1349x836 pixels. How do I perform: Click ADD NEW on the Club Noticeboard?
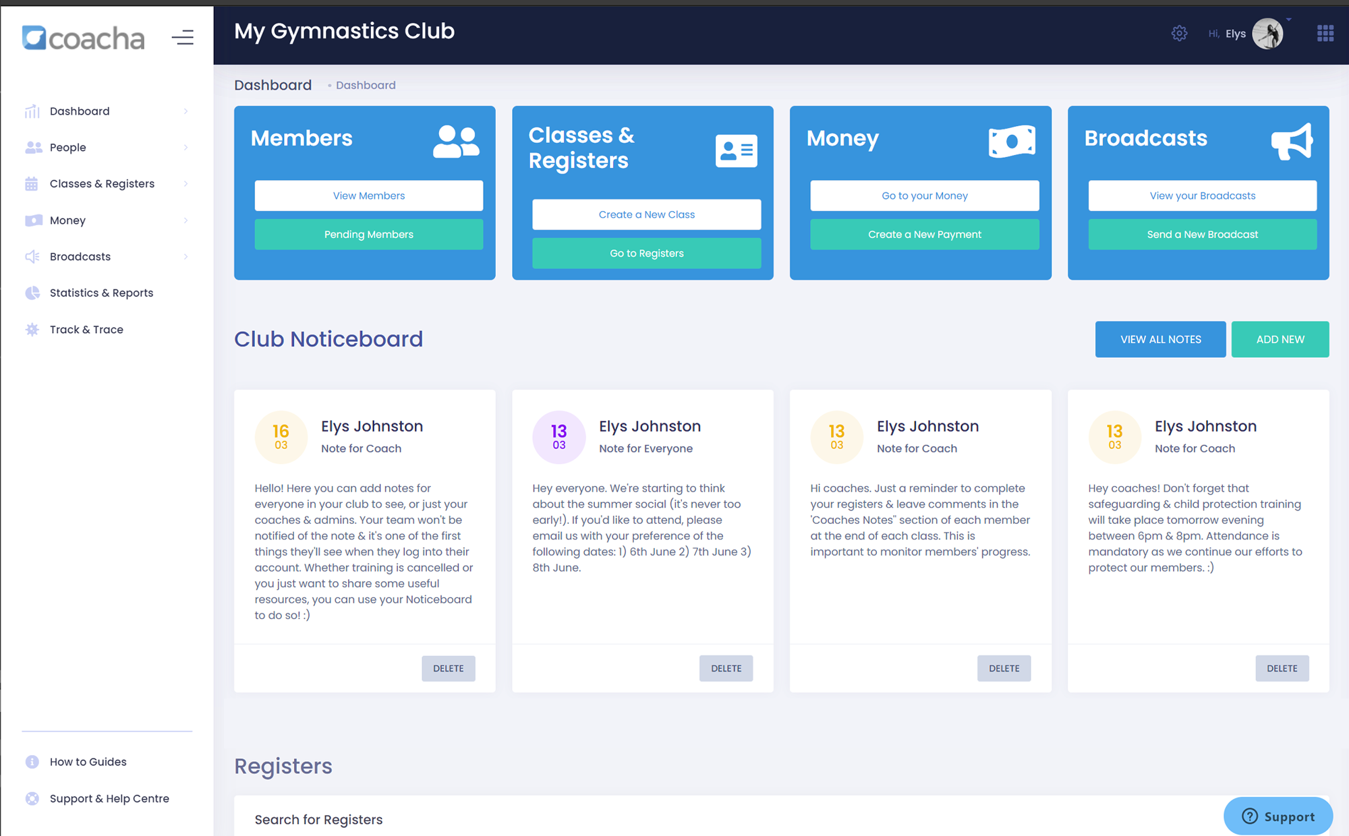coord(1280,339)
